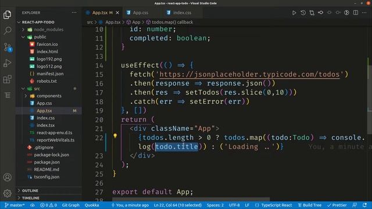Expand the components folder
Image resolution: width=372 pixels, height=209 pixels.
click(x=49, y=96)
